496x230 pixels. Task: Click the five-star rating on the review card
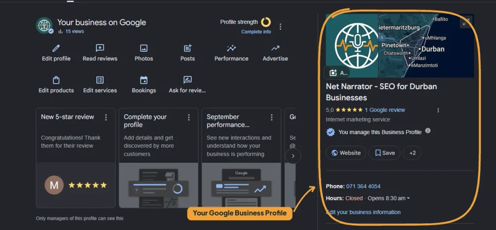point(88,185)
